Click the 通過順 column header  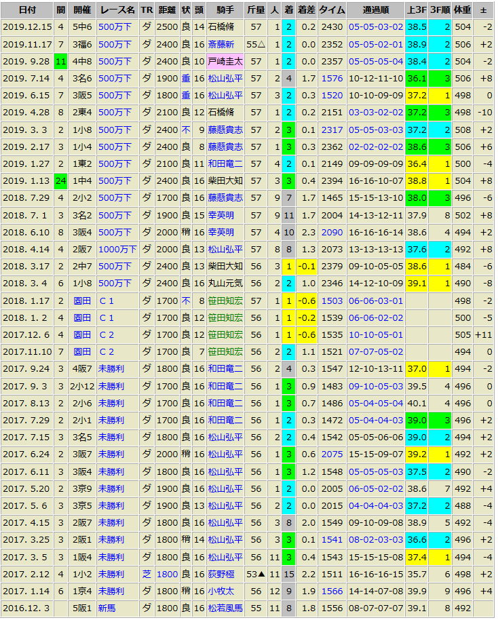click(x=375, y=10)
